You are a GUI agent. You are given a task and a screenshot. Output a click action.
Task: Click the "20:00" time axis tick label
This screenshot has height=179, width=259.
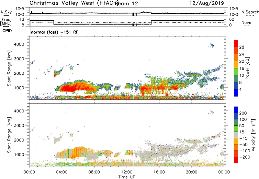coord(192,172)
